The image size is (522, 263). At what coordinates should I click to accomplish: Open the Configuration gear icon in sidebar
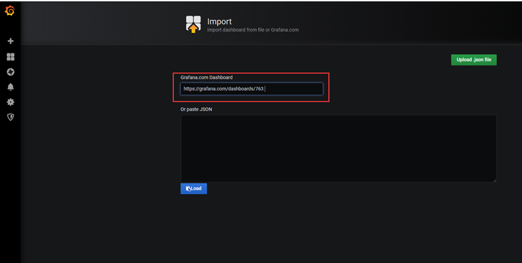point(11,102)
